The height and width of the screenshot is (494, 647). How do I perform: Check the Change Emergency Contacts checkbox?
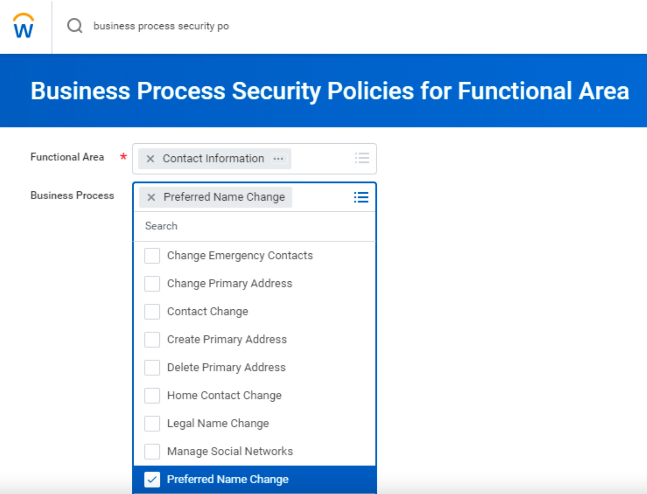pyautogui.click(x=152, y=255)
